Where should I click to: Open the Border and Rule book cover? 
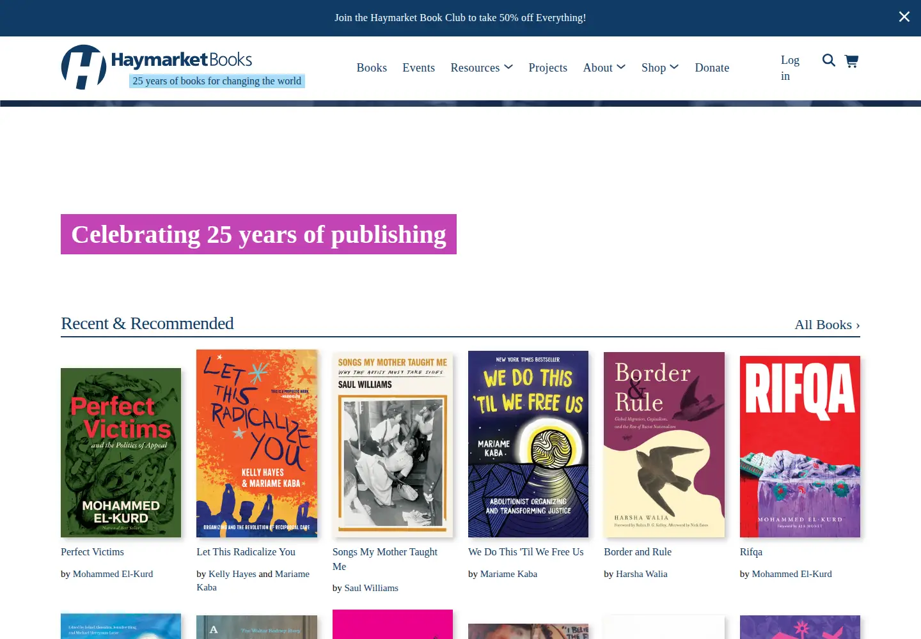point(664,445)
